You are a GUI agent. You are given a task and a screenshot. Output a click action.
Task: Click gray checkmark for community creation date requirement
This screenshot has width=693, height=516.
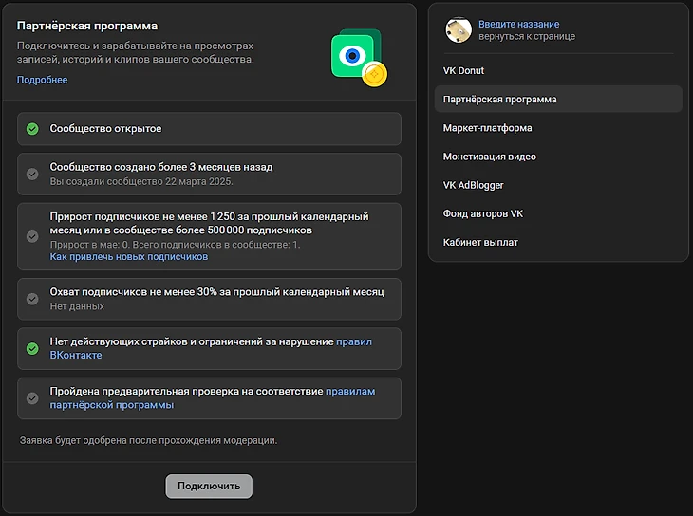(x=32, y=174)
